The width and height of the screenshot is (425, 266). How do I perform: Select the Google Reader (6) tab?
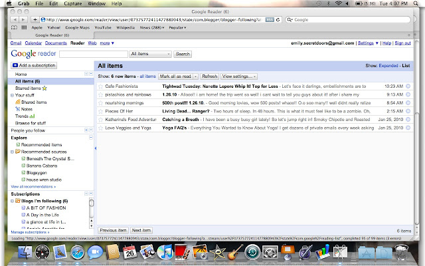(52, 35)
